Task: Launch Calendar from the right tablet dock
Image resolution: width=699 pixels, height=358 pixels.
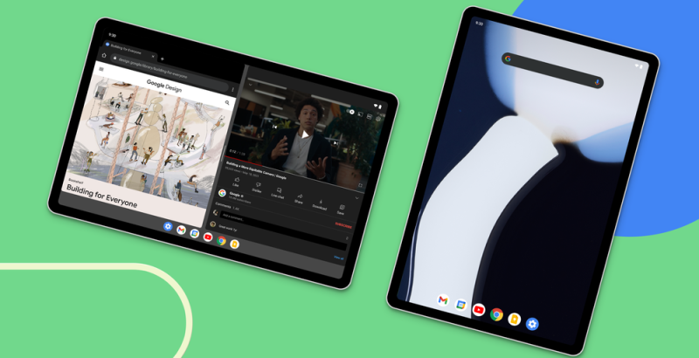Action: point(460,305)
